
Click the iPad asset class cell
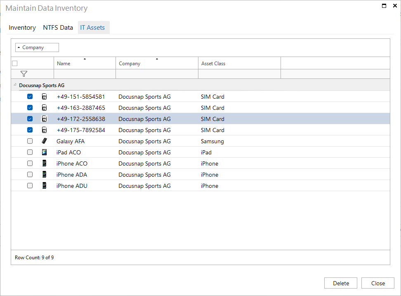coord(206,152)
